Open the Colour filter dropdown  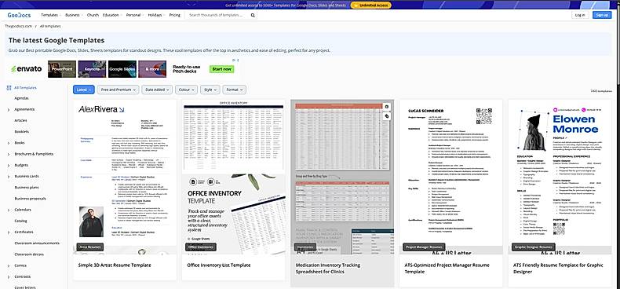tap(186, 90)
